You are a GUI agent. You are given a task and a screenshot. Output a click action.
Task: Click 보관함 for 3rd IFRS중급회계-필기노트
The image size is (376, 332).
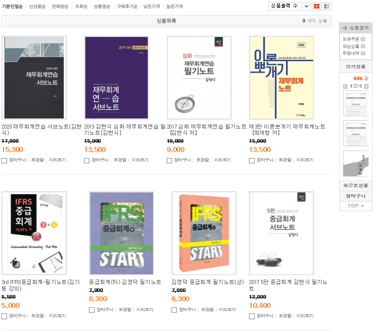click(x=37, y=316)
